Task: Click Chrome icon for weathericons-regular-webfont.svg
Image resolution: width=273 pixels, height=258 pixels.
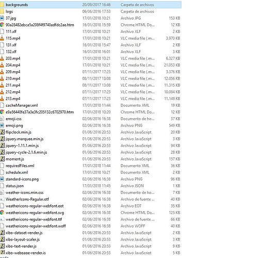Action: coord(2,213)
